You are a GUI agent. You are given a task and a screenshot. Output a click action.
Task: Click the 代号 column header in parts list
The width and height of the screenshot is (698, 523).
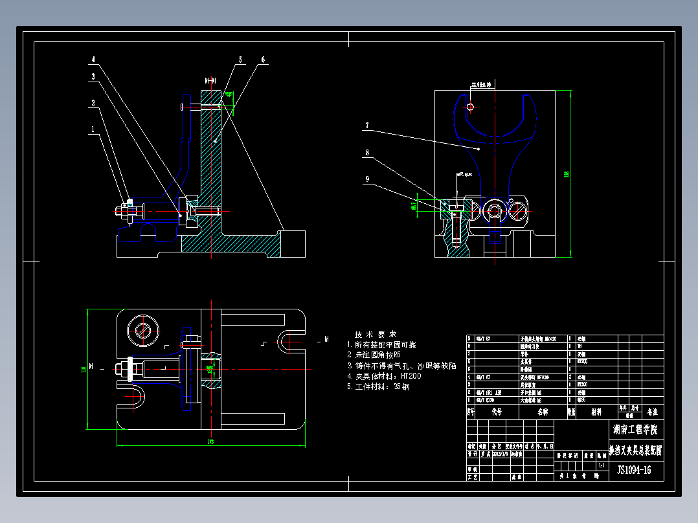click(497, 412)
